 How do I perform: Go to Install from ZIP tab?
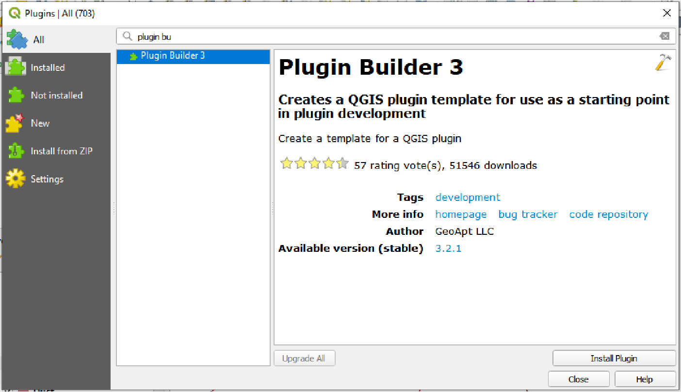(56, 151)
